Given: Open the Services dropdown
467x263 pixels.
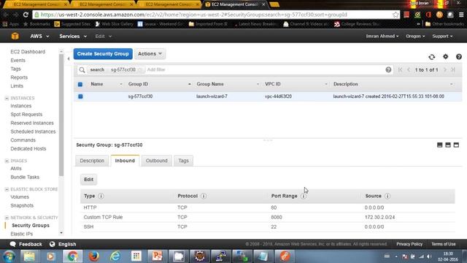Looking at the screenshot, I should (x=73, y=36).
